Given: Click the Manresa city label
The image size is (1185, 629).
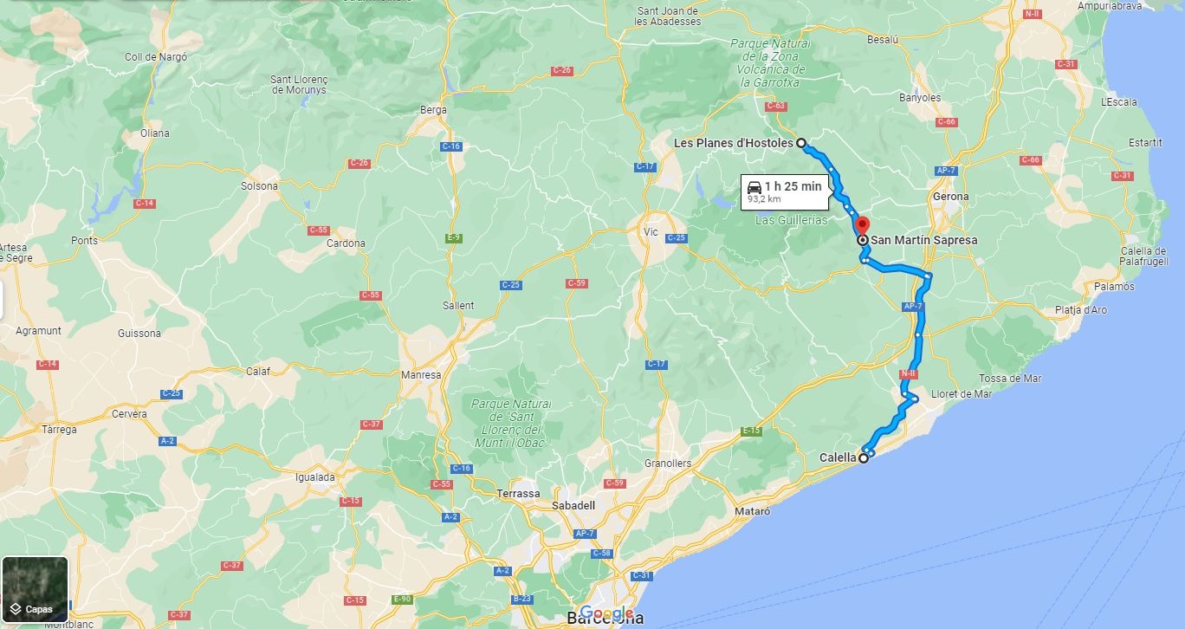Looking at the screenshot, I should 421,375.
